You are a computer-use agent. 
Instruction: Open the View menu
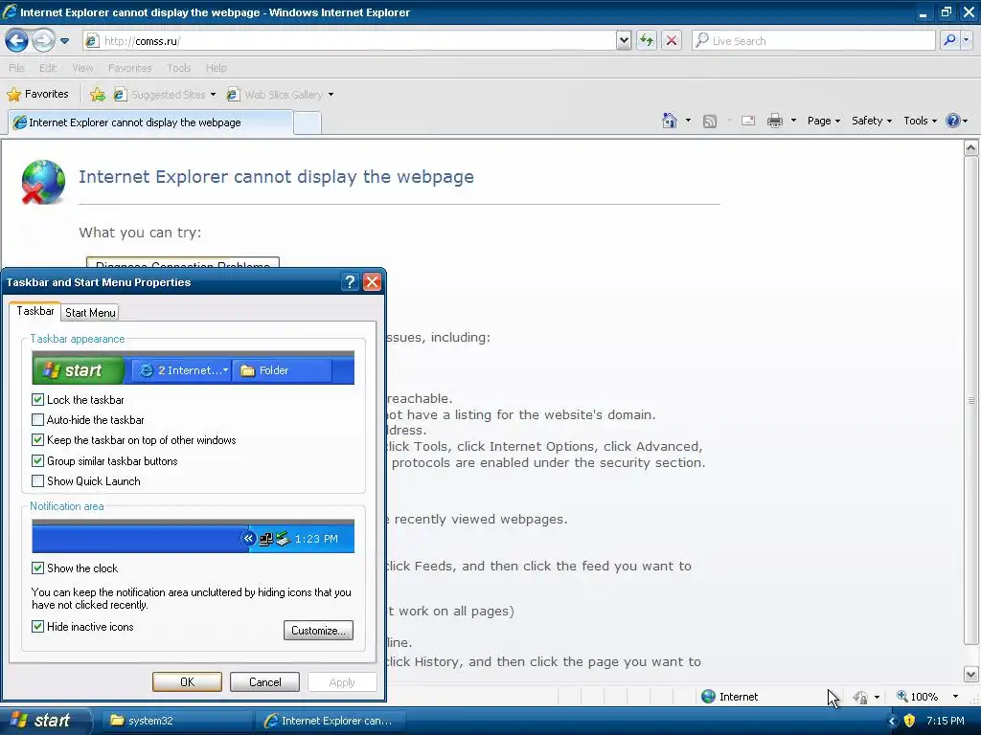82,68
